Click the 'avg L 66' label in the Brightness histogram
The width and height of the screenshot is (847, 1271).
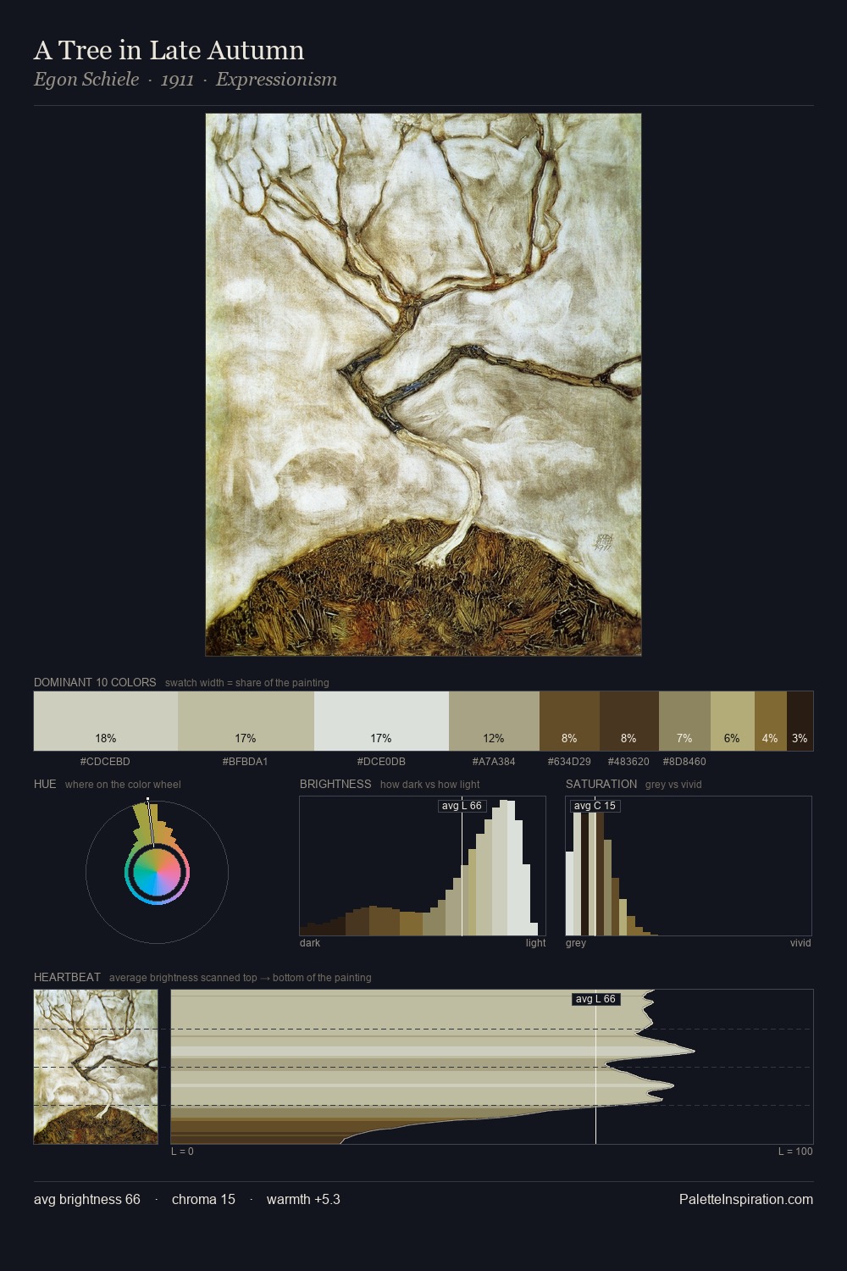[x=462, y=806]
